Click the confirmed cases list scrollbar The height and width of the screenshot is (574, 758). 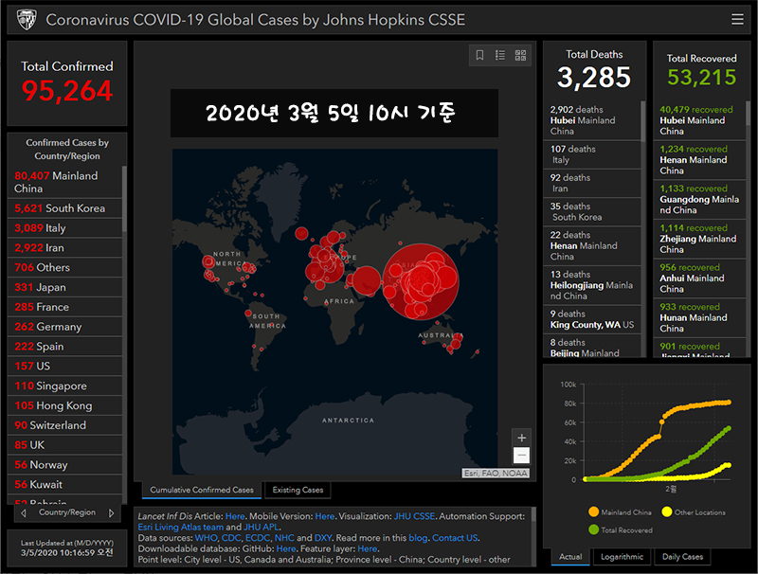[x=124, y=199]
